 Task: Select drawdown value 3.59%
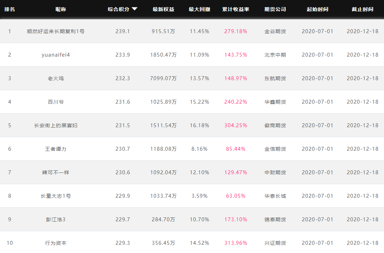pyautogui.click(x=200, y=196)
